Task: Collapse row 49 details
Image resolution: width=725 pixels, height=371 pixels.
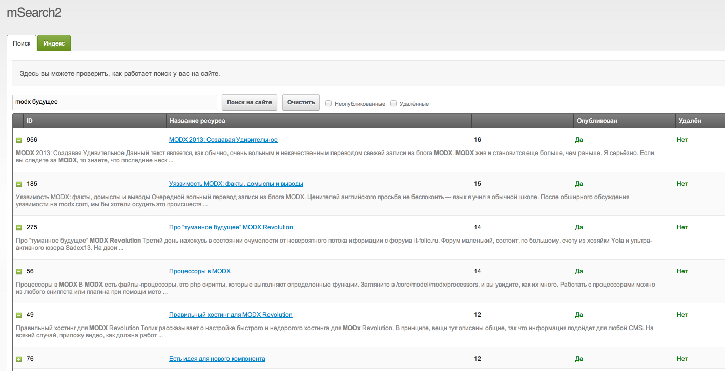Action: coord(19,315)
